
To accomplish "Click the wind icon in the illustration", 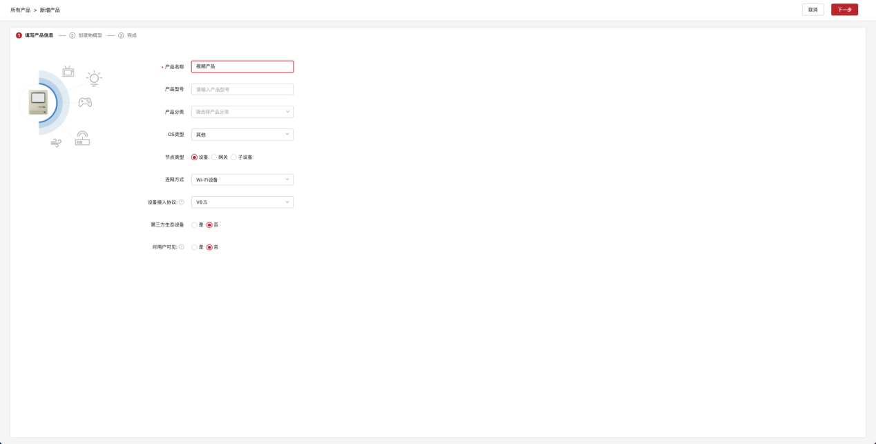I will (x=56, y=143).
